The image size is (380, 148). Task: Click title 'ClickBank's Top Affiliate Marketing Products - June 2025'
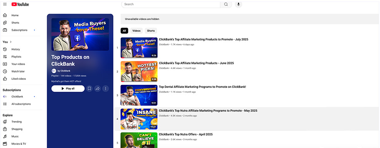[x=196, y=63]
